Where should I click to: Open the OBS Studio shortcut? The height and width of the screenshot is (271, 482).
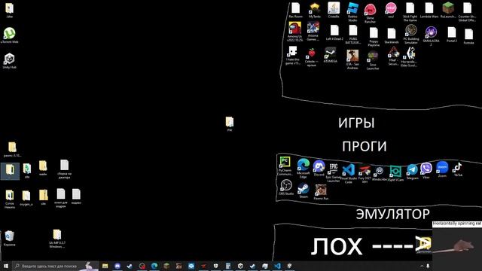coord(286,187)
